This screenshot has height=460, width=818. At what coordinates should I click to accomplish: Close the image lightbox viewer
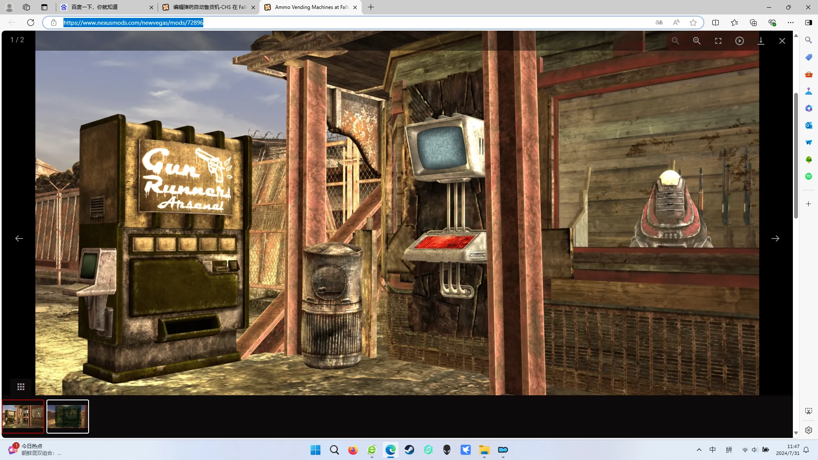pos(782,41)
